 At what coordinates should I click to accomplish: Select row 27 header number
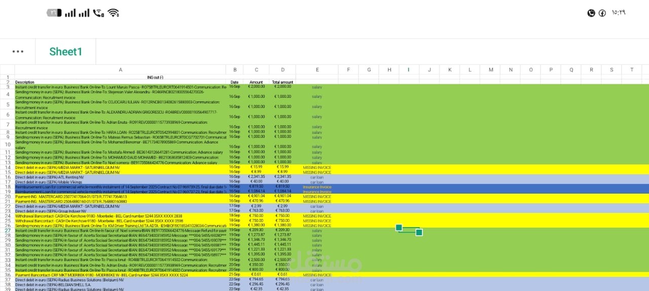[8, 230]
